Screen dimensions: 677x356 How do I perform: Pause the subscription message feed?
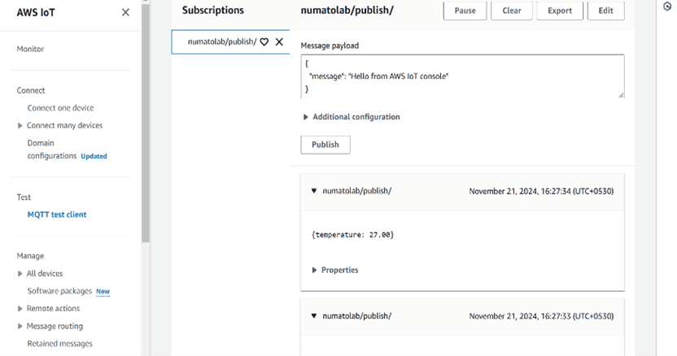(x=465, y=11)
